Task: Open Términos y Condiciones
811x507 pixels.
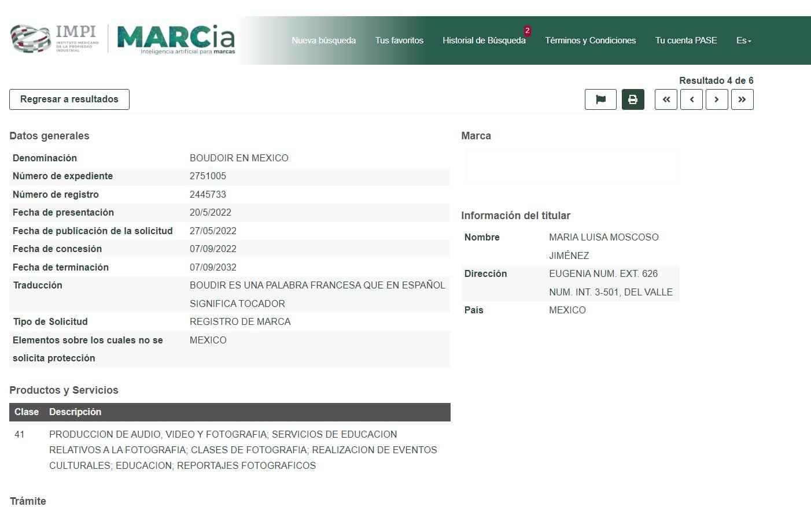Action: (590, 40)
